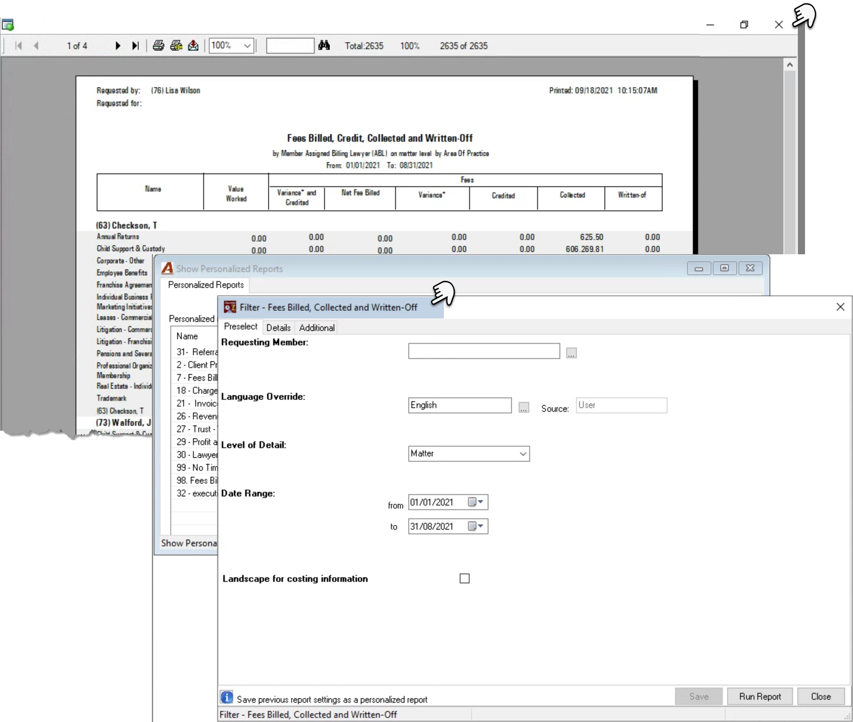Close Filter dialog with X button

(x=840, y=306)
